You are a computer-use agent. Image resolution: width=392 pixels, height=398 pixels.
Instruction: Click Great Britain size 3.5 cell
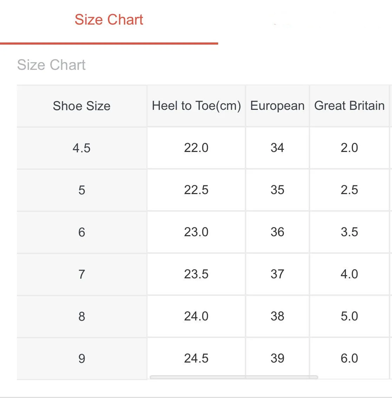coord(349,232)
